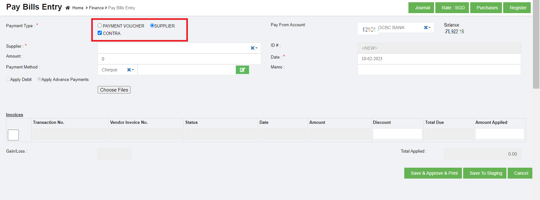This screenshot has height=200, width=540.
Task: Clear the OCBC BANK account selection
Action: point(426,28)
